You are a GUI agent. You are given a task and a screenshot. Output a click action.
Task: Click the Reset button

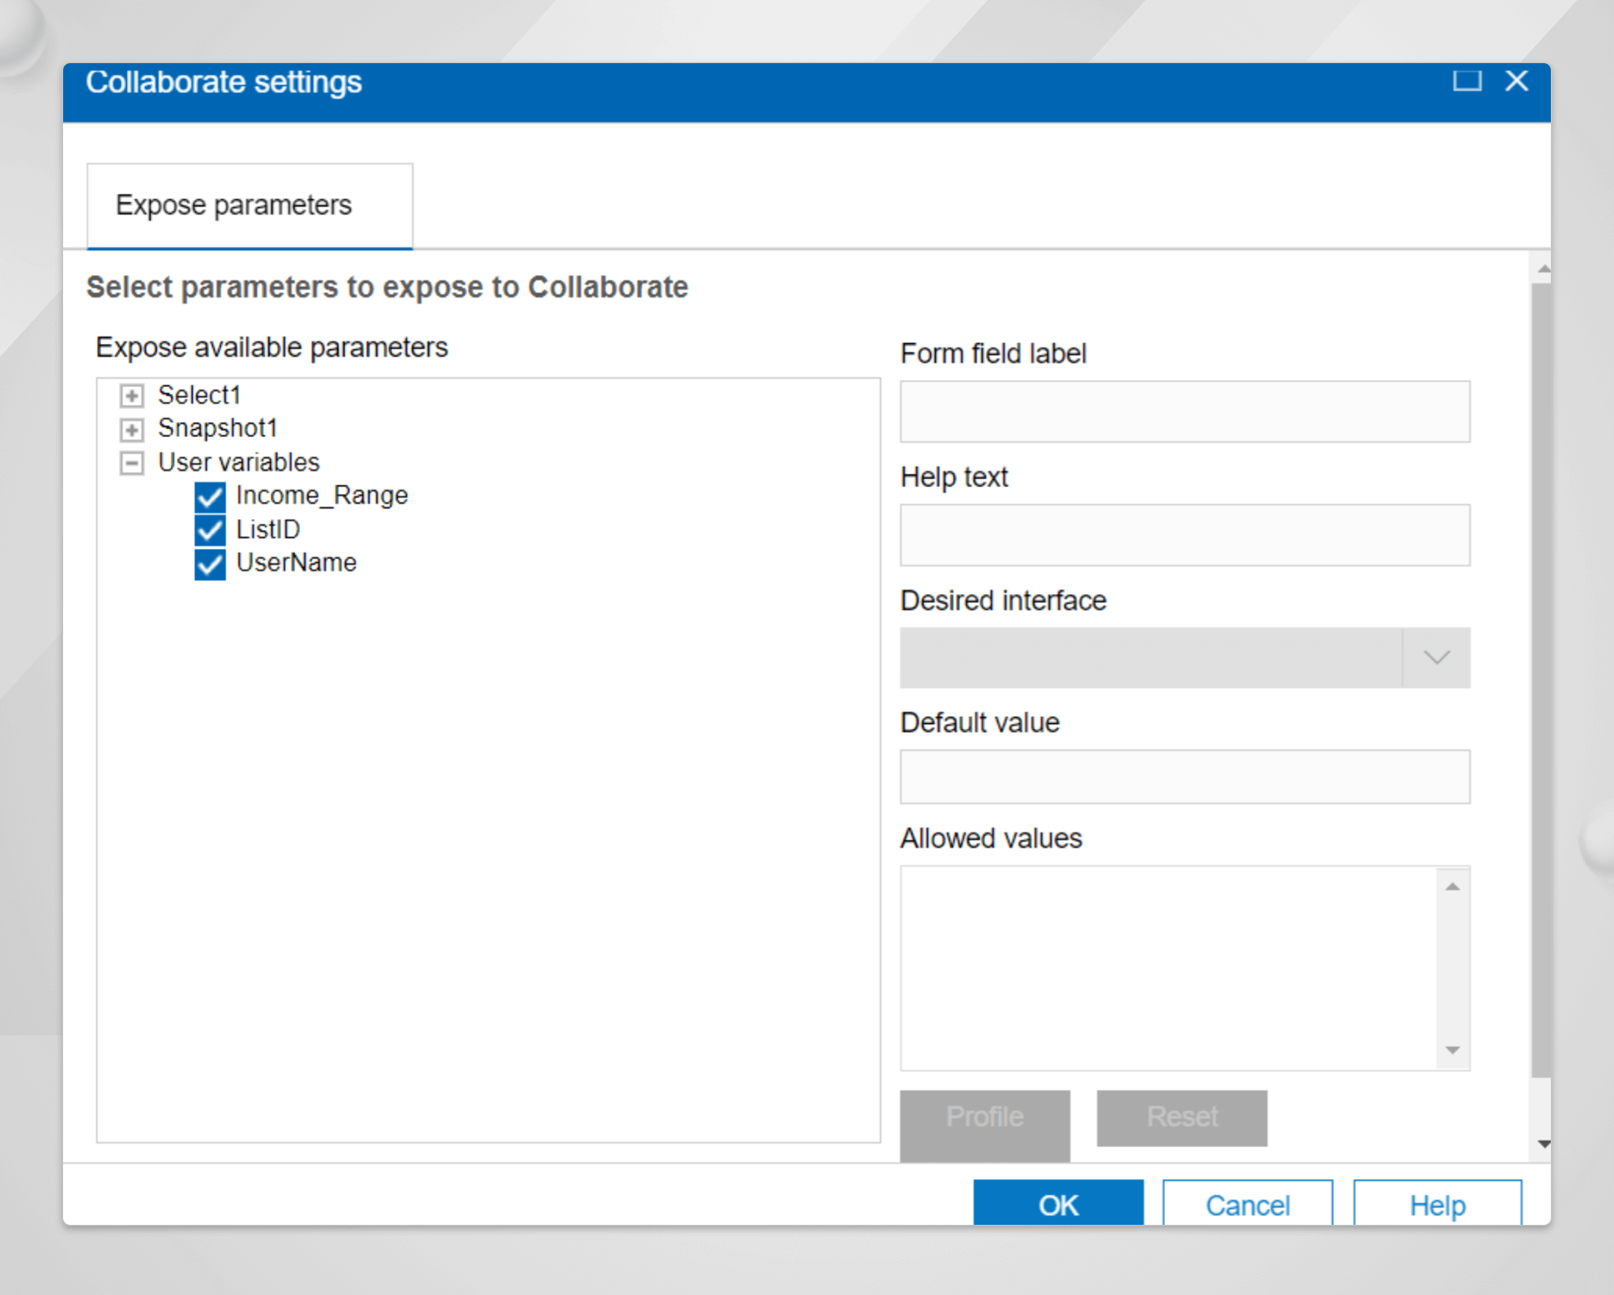click(x=1182, y=1117)
